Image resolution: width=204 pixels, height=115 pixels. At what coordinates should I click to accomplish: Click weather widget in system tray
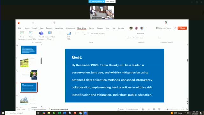point(176,113)
